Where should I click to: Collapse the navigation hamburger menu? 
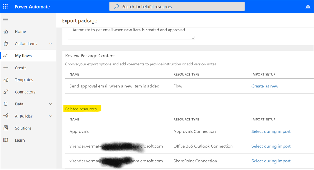(6, 19)
